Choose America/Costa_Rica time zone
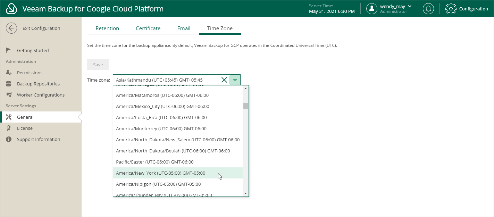Viewport: 494px width, 217px height. [178, 117]
